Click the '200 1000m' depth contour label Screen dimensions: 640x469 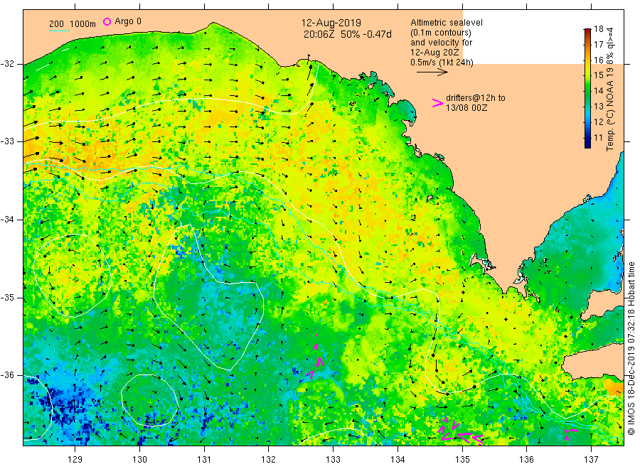coord(73,24)
